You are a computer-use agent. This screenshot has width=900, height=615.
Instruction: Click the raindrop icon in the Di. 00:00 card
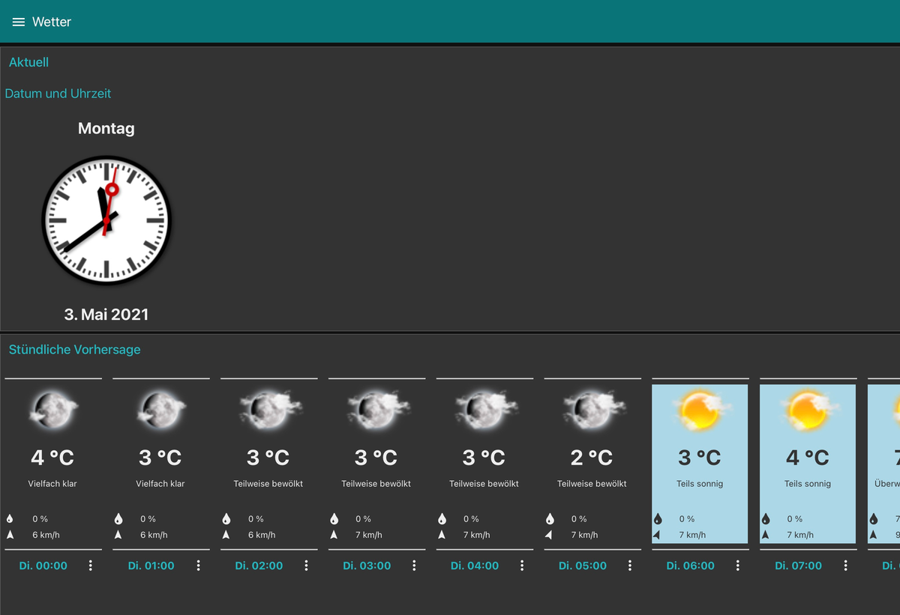tap(10, 518)
